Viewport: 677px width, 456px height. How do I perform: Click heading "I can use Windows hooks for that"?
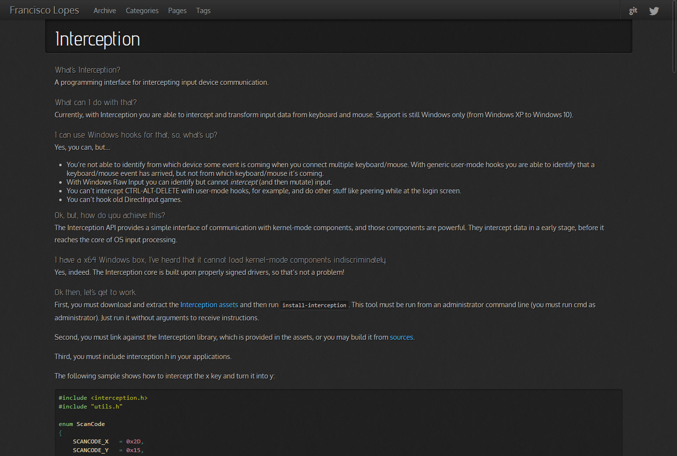point(136,135)
